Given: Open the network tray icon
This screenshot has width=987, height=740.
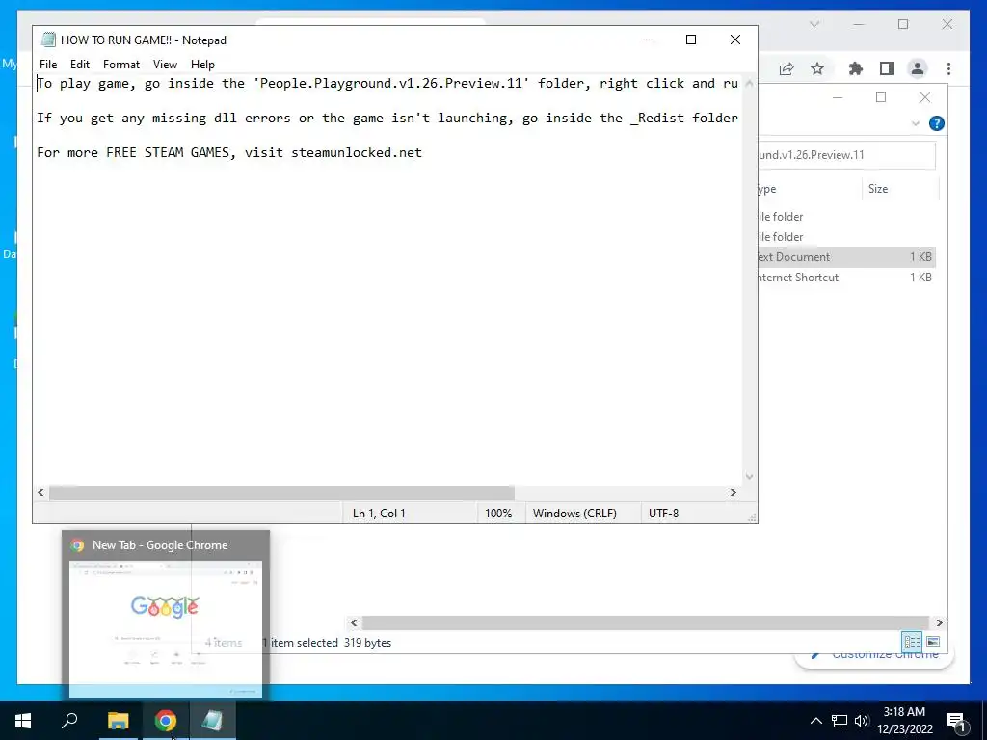Looking at the screenshot, I should click(840, 721).
